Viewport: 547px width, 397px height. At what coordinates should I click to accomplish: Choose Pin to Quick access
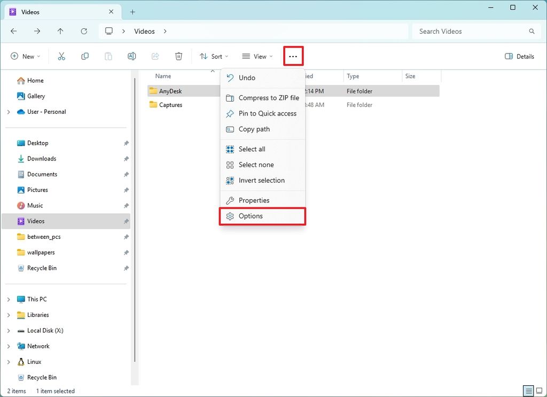point(263,113)
